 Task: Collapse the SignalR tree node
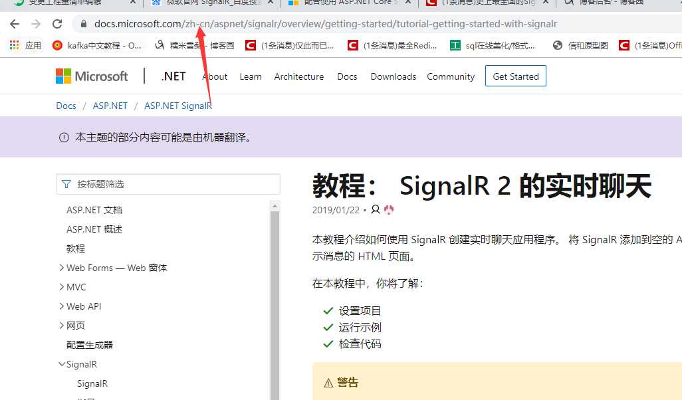click(61, 364)
